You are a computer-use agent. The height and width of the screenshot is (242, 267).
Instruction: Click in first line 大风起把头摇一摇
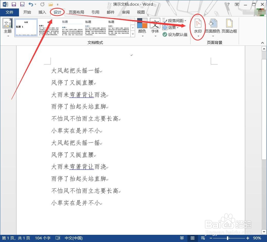[76, 70]
